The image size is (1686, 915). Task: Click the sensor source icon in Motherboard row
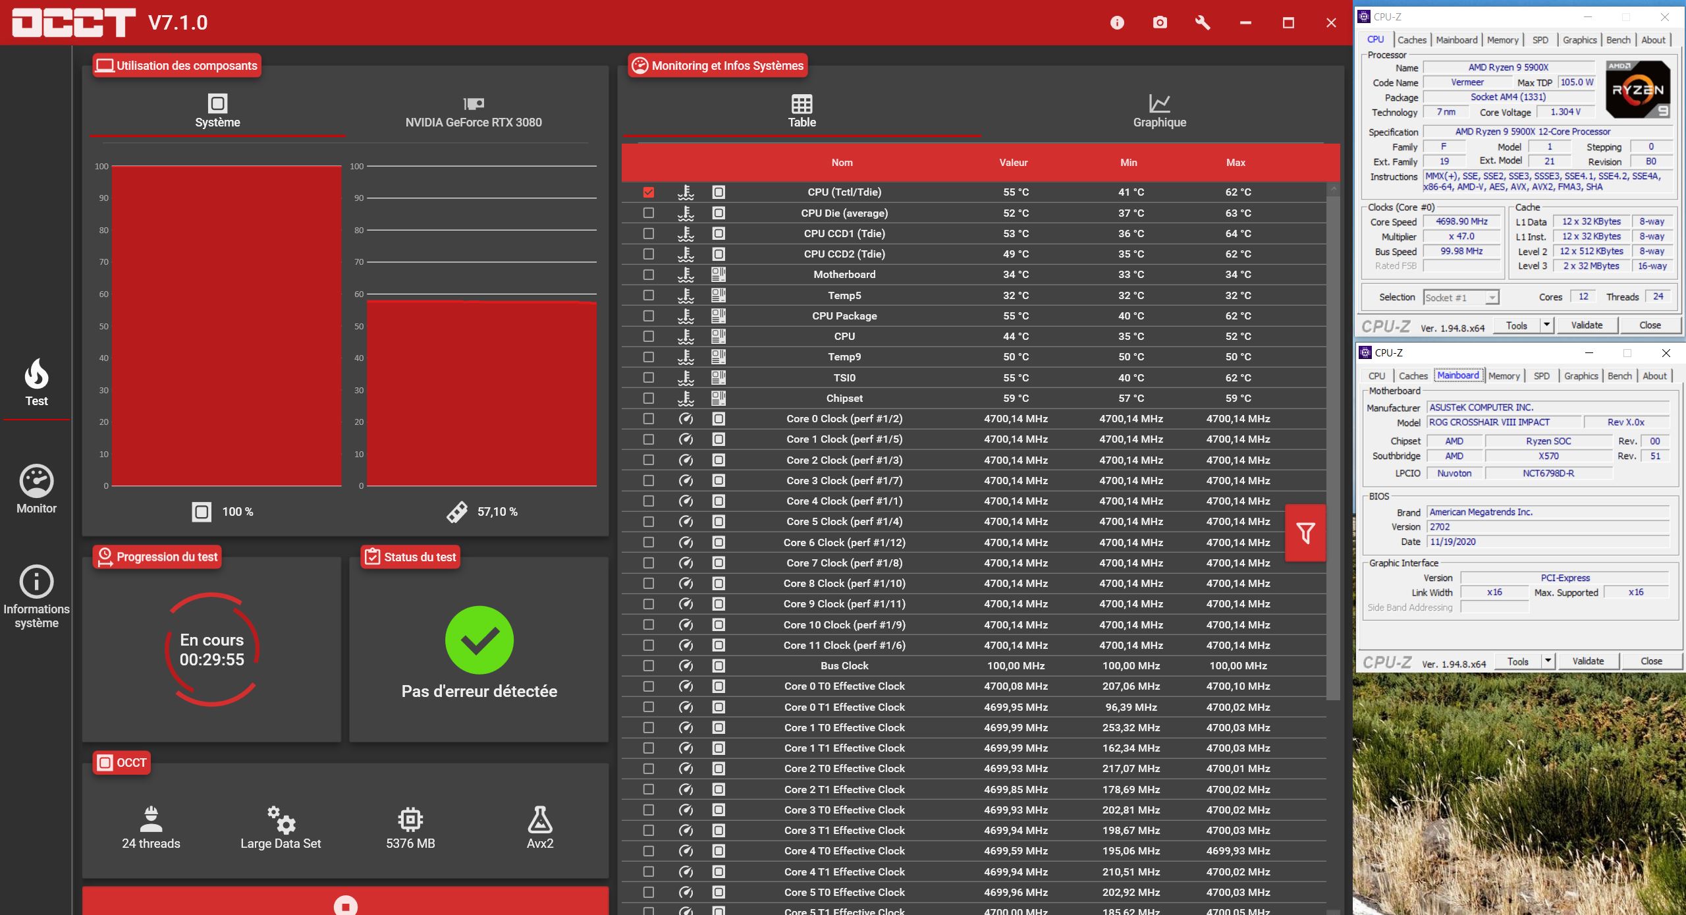(x=719, y=275)
